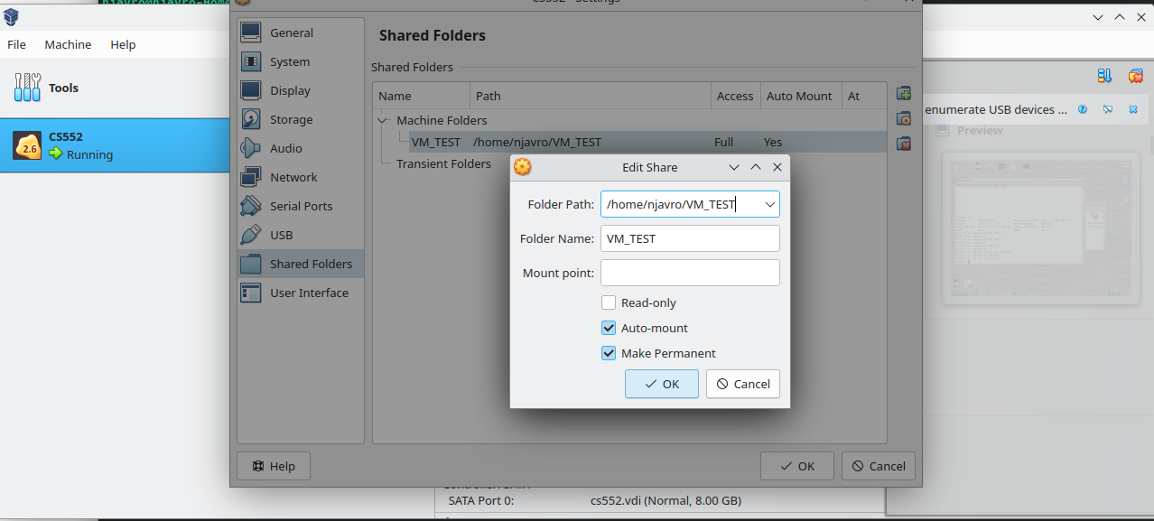The height and width of the screenshot is (521, 1154).
Task: Uncheck the Auto-mount checkbox
Action: (609, 328)
